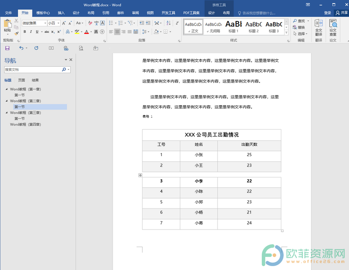Click the decrease indent icon
This screenshot has width=349, height=270.
tap(142, 23)
